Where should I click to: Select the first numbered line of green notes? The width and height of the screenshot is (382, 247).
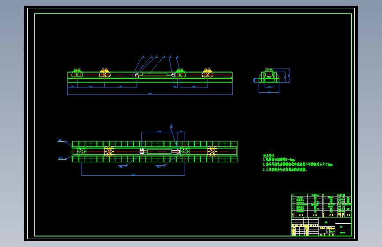pyautogui.click(x=279, y=160)
